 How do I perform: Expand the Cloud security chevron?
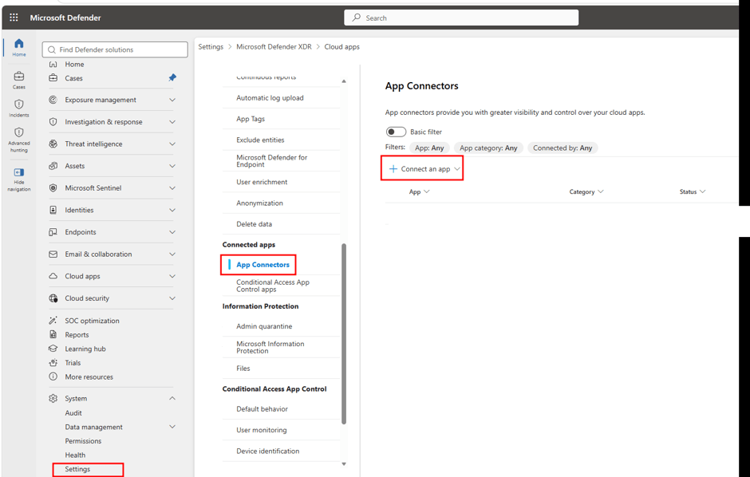[x=172, y=298]
